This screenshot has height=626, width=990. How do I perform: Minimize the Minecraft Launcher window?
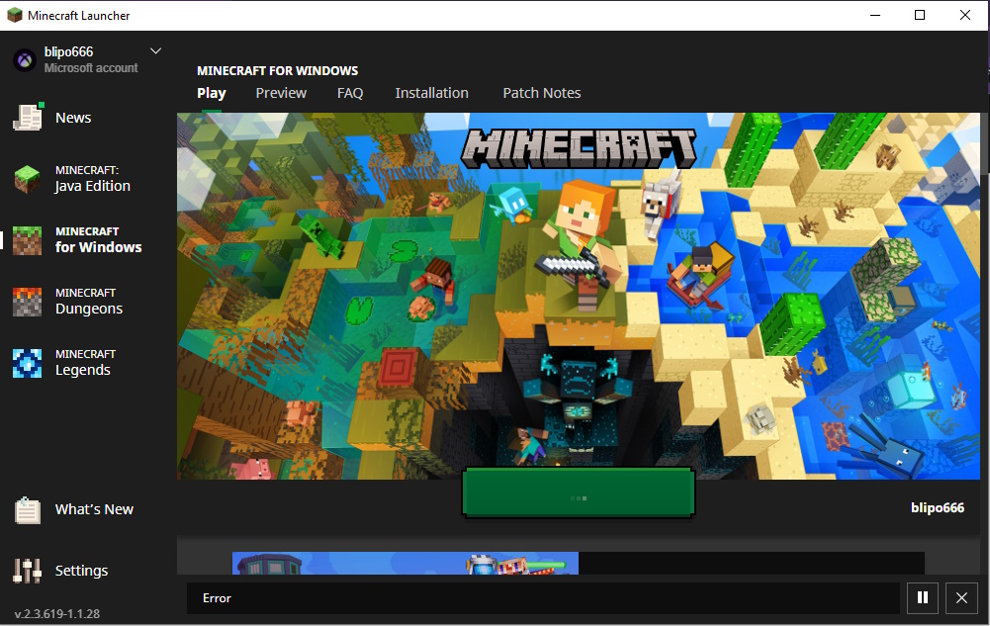coord(875,15)
